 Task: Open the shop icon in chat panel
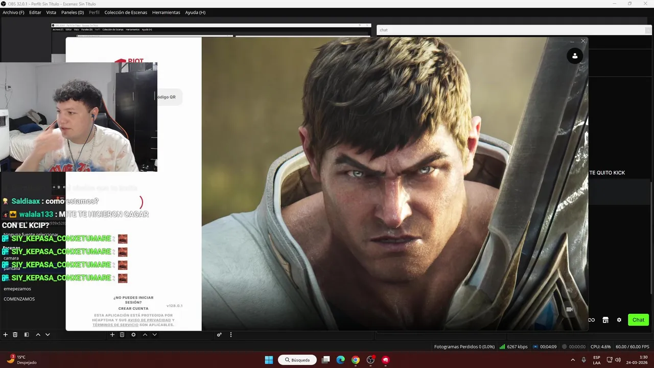[x=605, y=320]
